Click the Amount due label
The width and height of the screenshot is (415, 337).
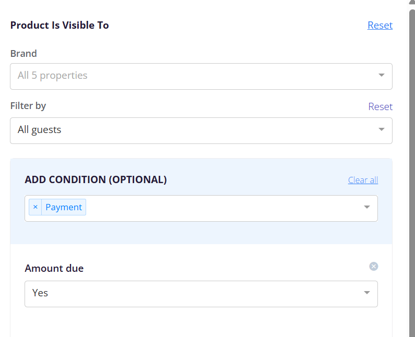point(54,269)
